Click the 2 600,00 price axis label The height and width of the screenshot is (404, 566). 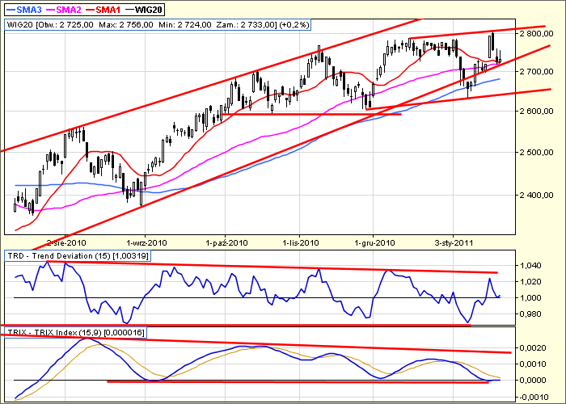[536, 112]
